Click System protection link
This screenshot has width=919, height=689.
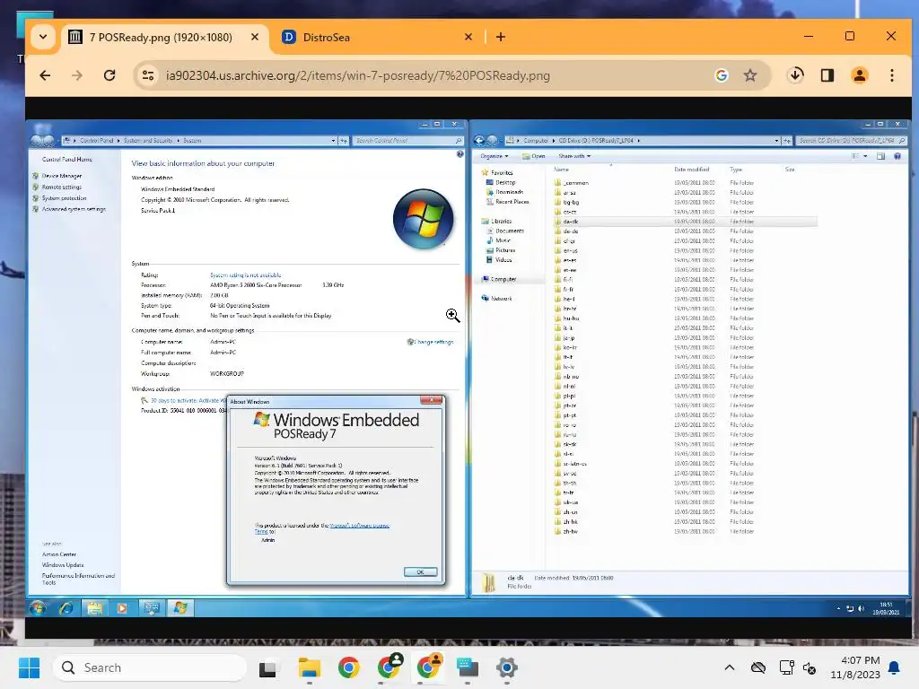[64, 198]
